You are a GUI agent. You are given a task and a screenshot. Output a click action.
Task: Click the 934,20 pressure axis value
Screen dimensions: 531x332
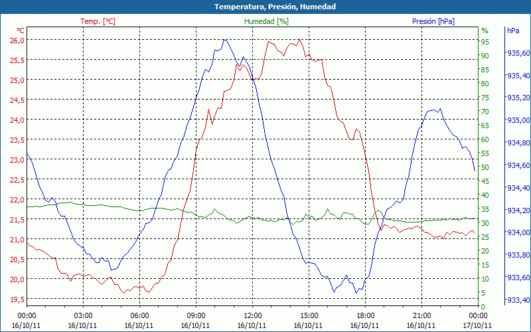coord(518,210)
